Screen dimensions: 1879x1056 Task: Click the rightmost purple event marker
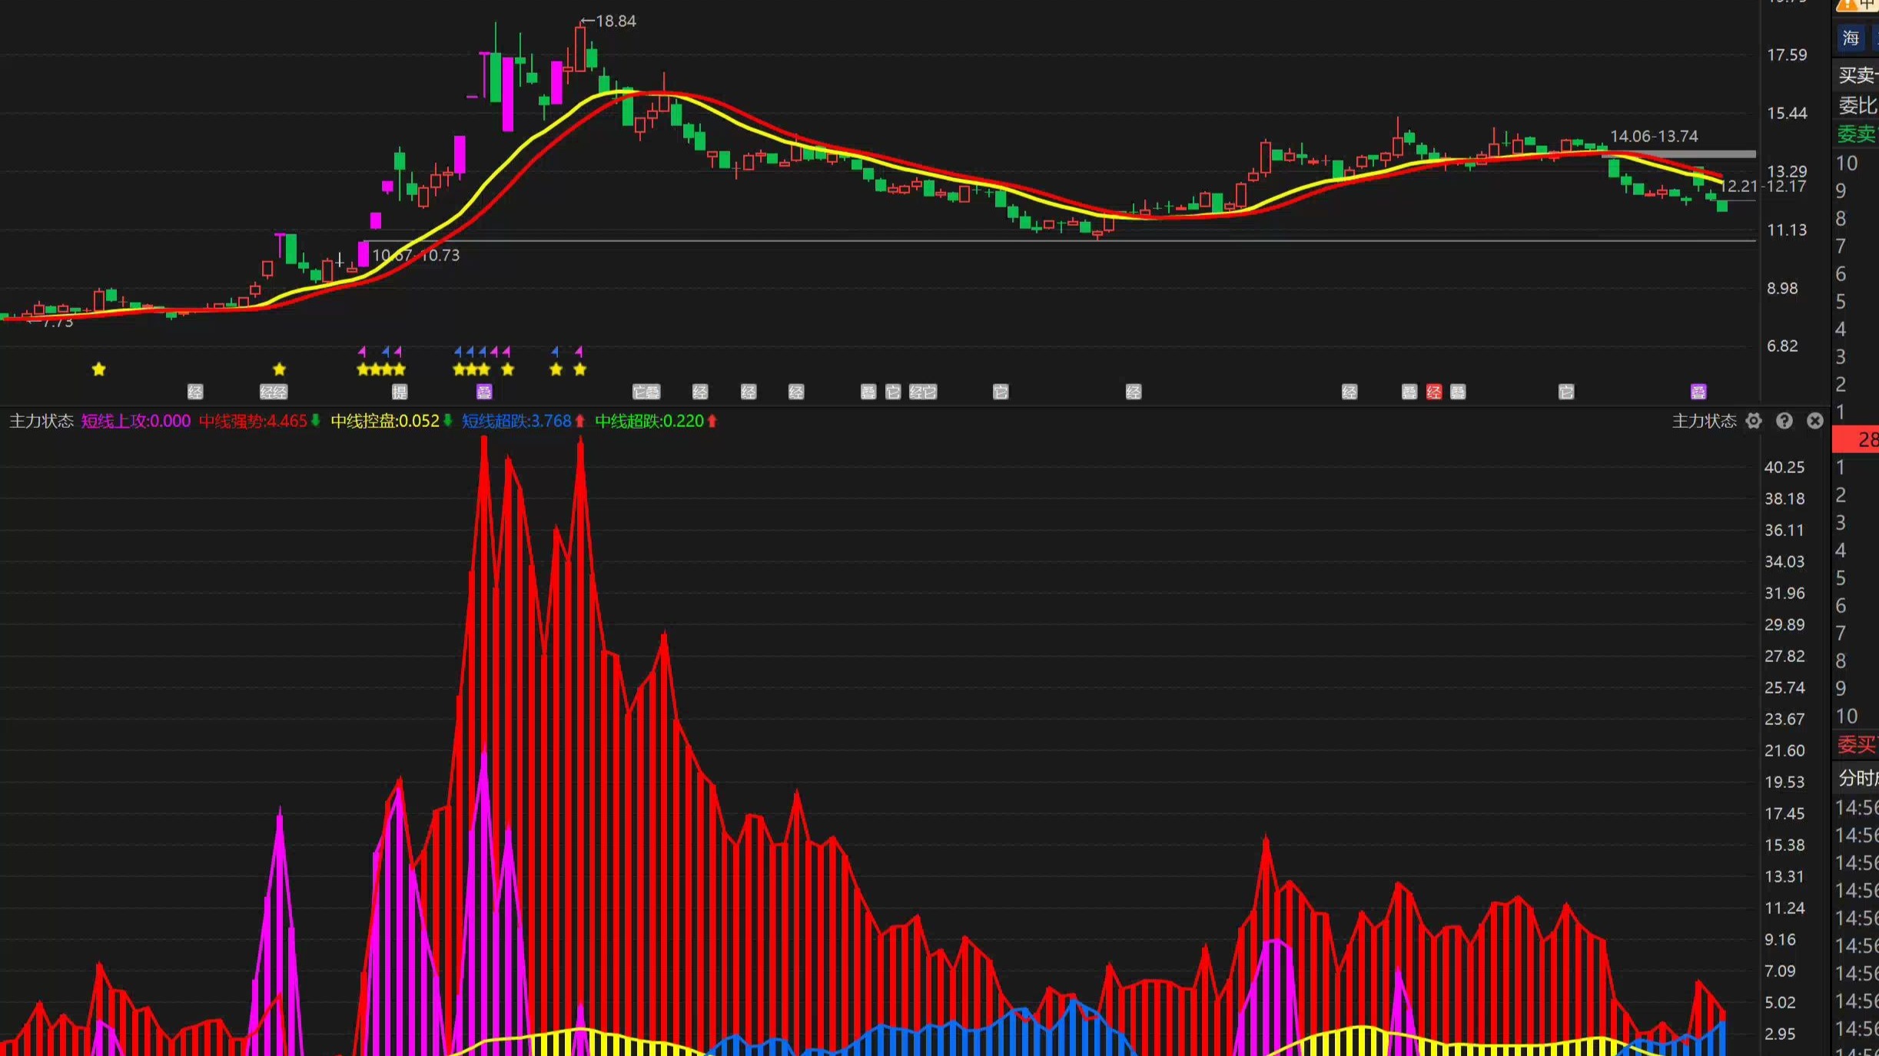(1698, 392)
